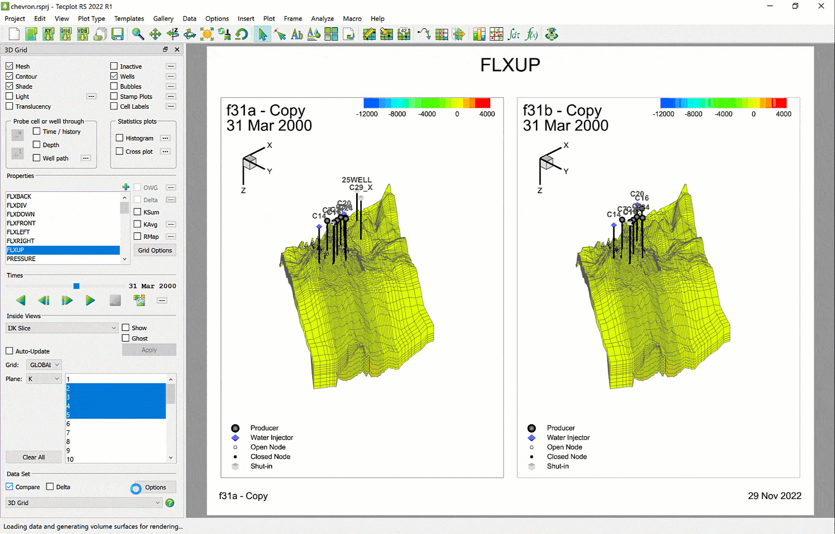This screenshot has height=534, width=835.
Task: Open the Project menu
Action: coord(15,18)
